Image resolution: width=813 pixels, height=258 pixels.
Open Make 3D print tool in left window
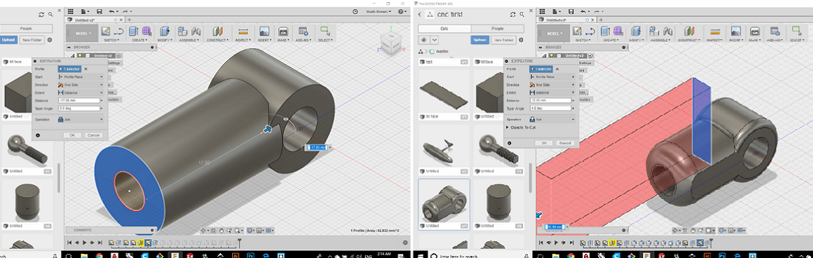(283, 30)
